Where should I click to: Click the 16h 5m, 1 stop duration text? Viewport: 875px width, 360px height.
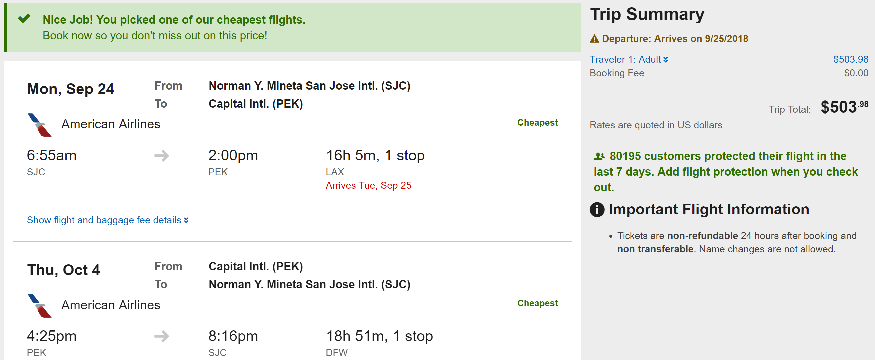[375, 156]
